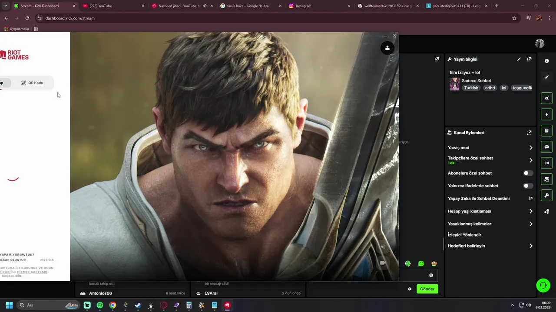Bookmark this page with star icon
The width and height of the screenshot is (556, 312).
tap(514, 18)
